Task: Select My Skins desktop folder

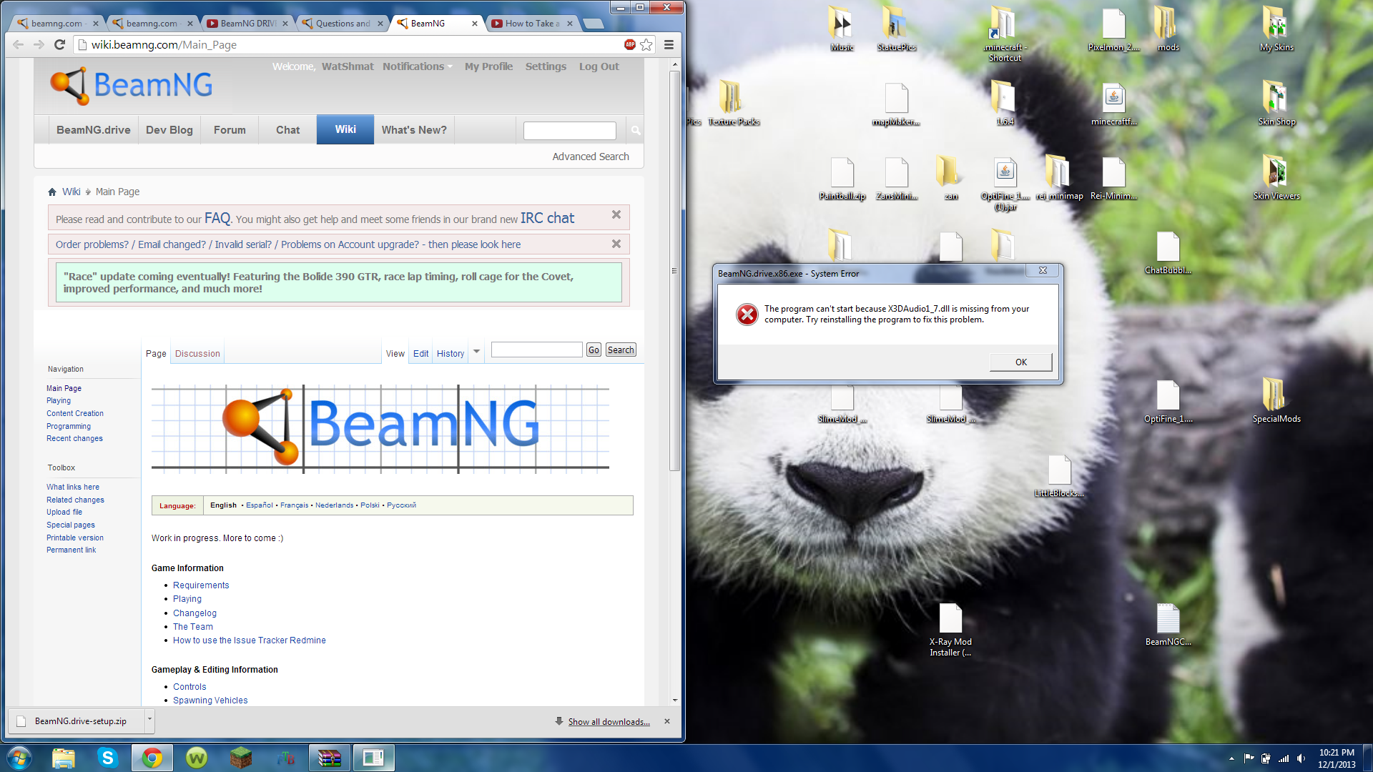Action: [1276, 29]
